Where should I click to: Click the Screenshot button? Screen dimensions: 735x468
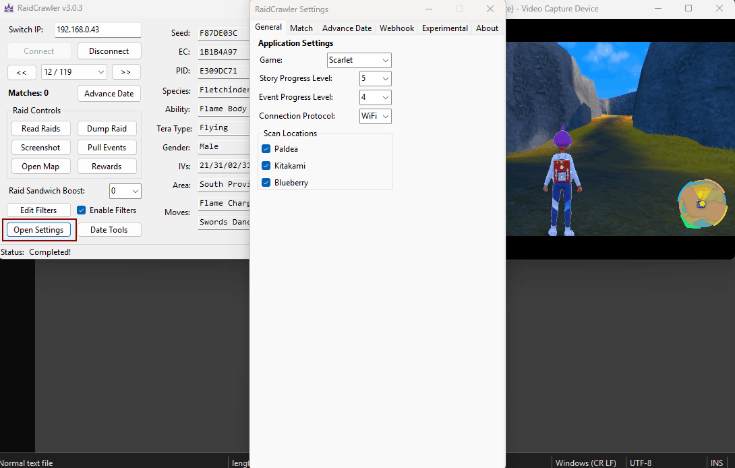pos(40,147)
